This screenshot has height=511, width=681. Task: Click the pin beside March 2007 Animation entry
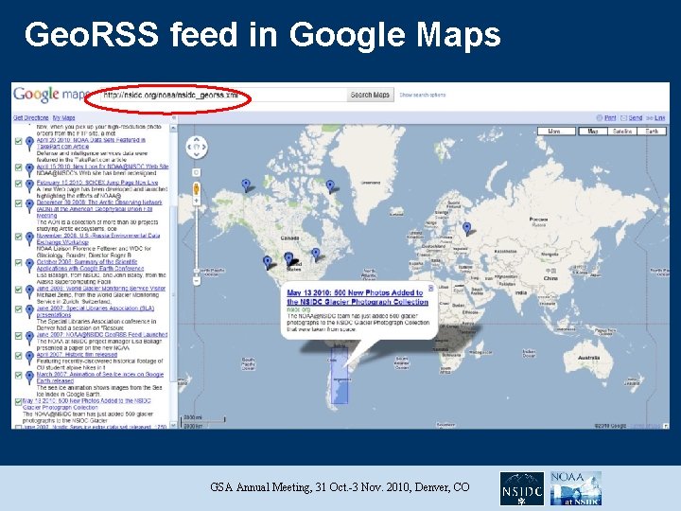[29, 378]
